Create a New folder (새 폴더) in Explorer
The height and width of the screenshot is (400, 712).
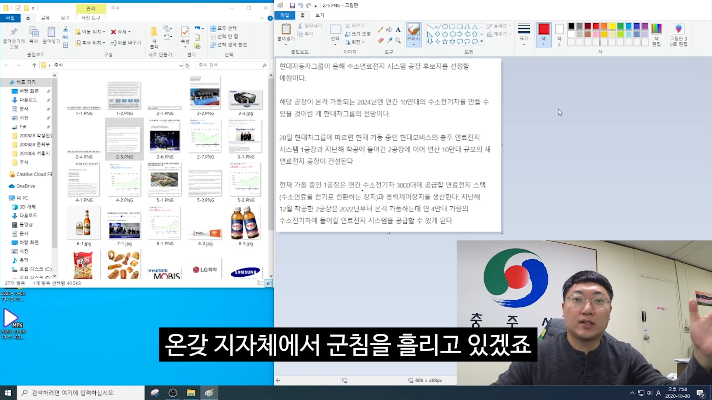pos(154,37)
